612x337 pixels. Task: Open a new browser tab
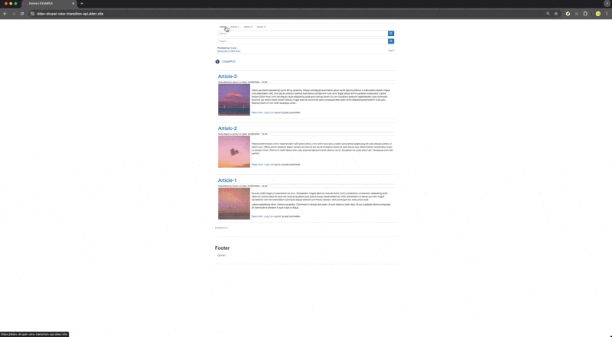82,4
